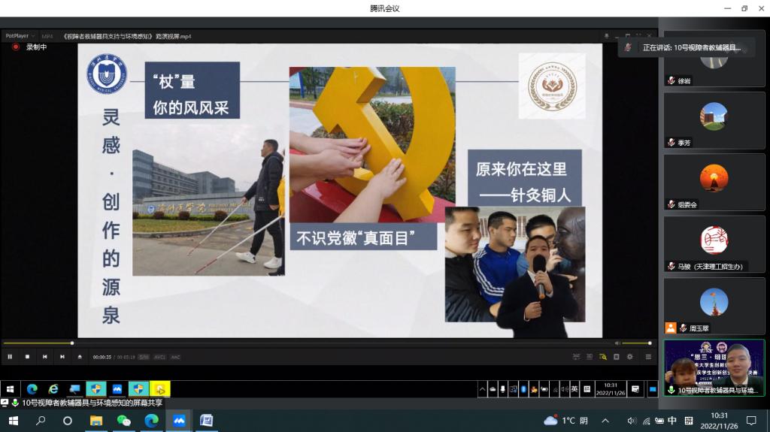Image resolution: width=770 pixels, height=432 pixels.
Task: Open the PotPlayer main menu dropdown
Action: coord(20,36)
